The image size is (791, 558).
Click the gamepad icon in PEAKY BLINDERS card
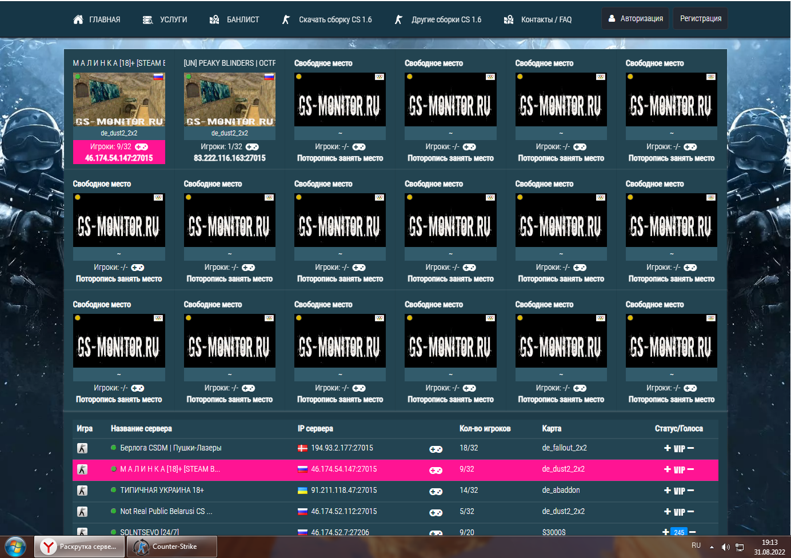tap(252, 147)
